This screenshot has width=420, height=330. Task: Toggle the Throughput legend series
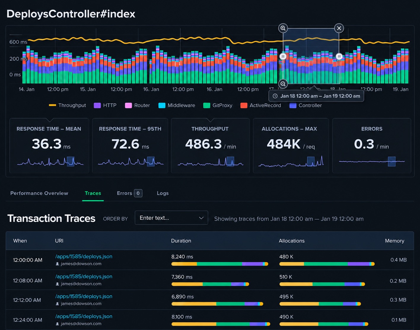[67, 105]
